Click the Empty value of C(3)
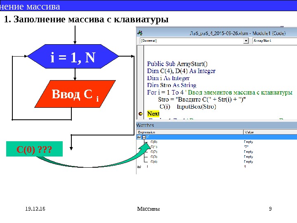This screenshot has width=297, height=223. (248, 157)
